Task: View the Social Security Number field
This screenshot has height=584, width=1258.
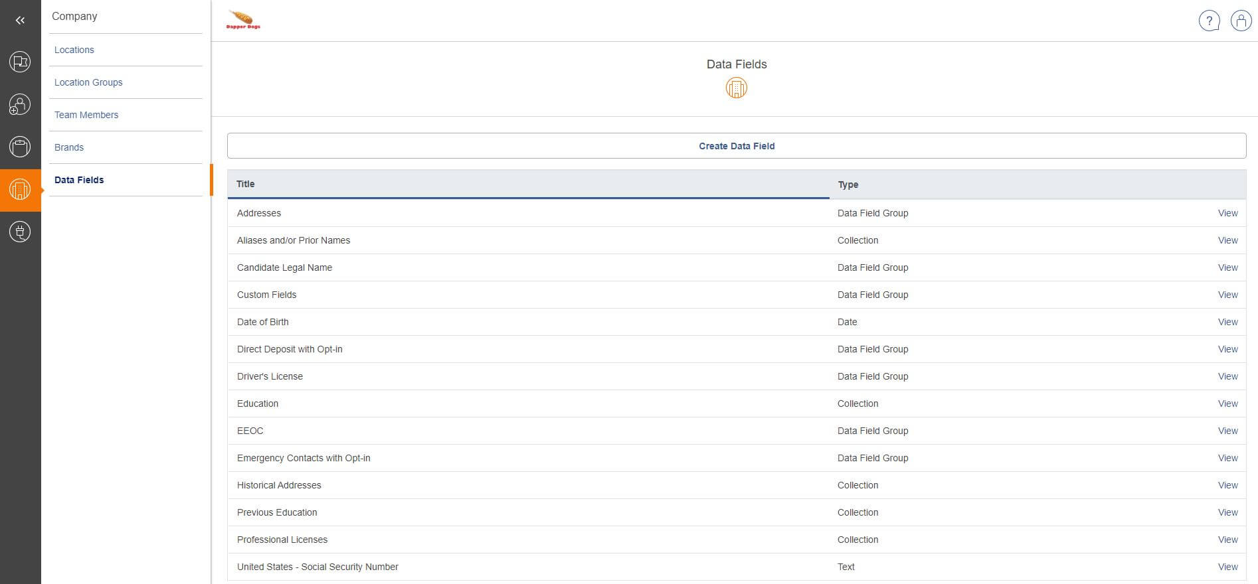Action: click(1227, 567)
